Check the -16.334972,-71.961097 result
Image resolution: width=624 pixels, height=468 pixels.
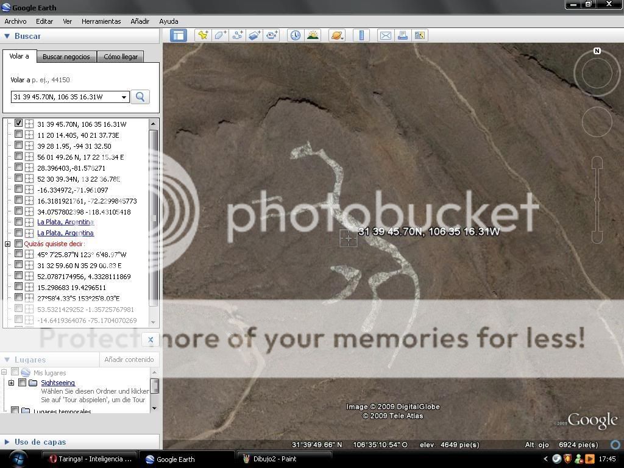(x=18, y=189)
